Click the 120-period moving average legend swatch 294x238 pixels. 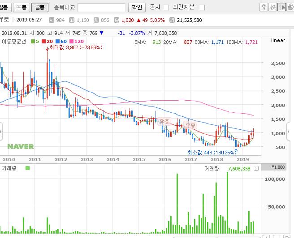(71, 41)
